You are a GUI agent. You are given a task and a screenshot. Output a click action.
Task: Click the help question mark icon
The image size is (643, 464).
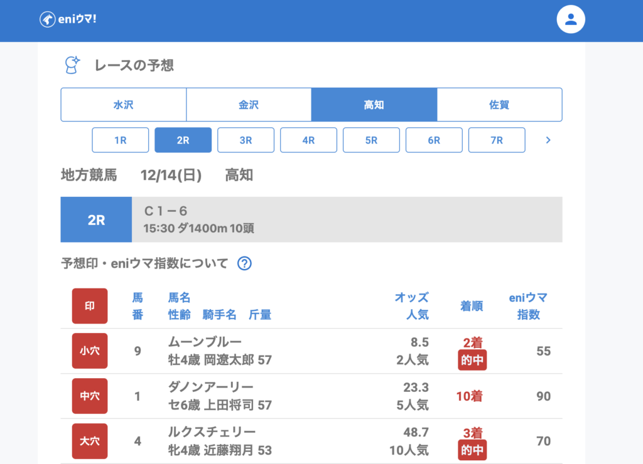tap(244, 263)
